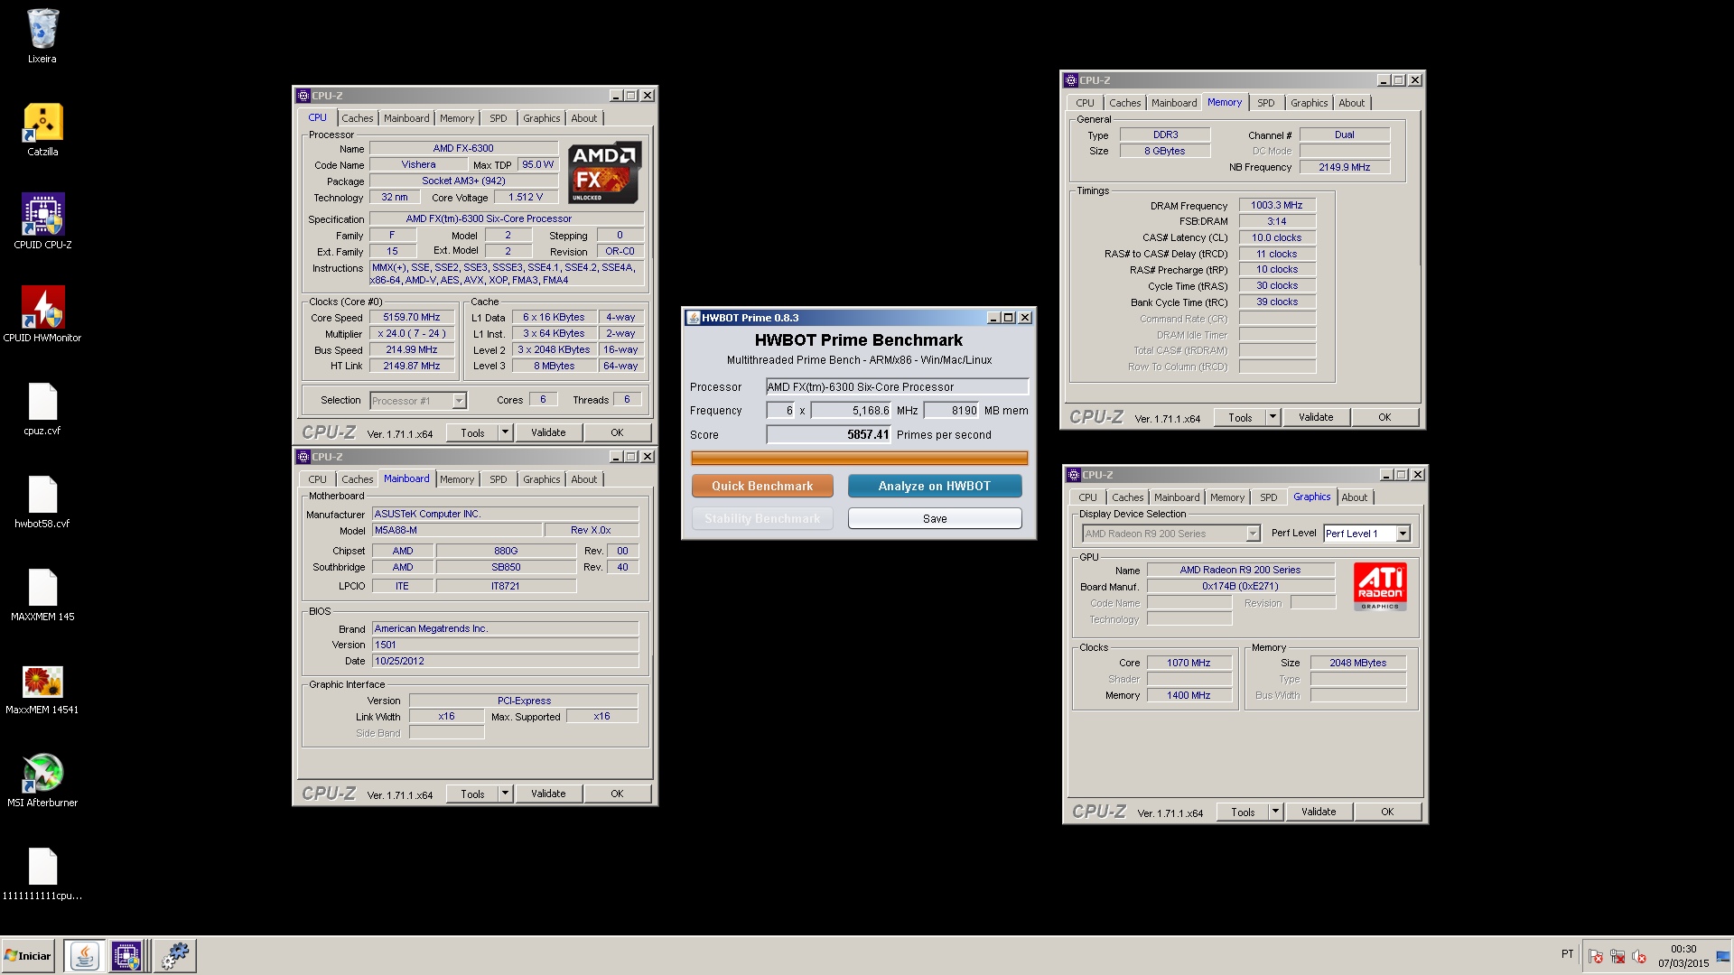Click the show desktop tray icon
1734x975 pixels.
tap(1723, 956)
